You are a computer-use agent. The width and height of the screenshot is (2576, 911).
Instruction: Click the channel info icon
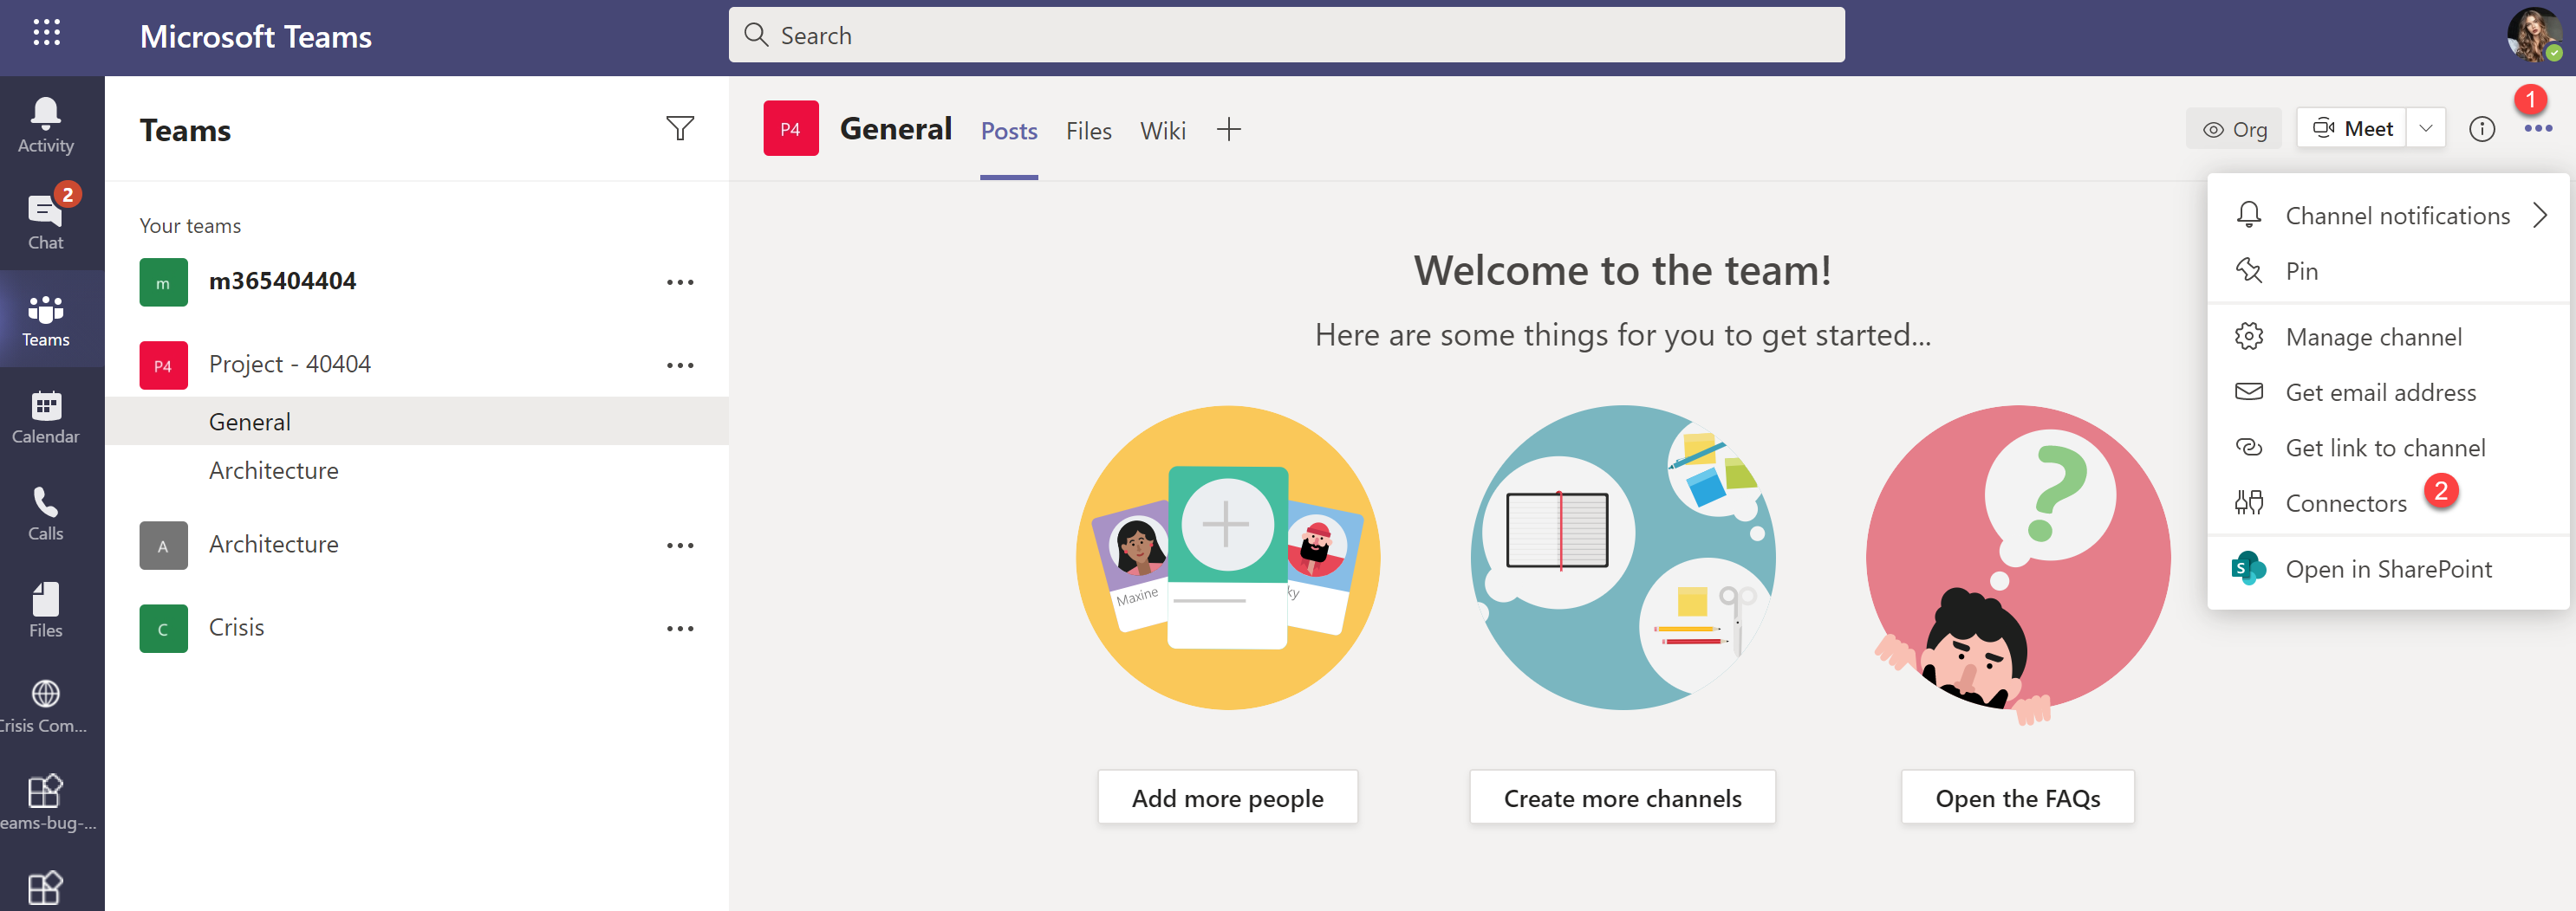click(x=2482, y=128)
